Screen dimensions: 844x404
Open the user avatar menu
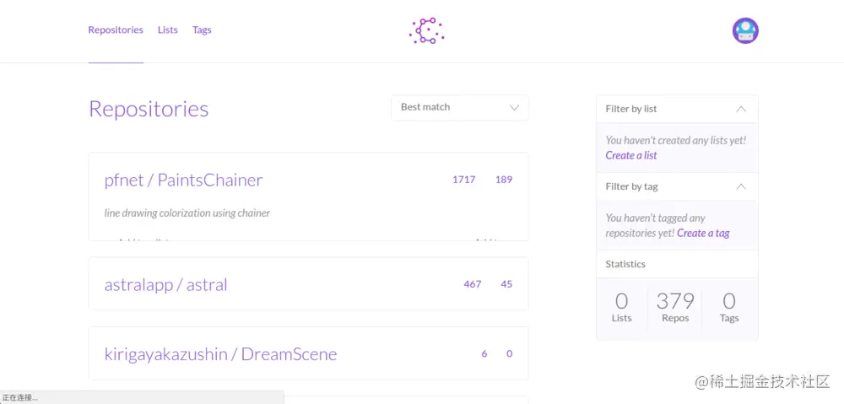745,30
